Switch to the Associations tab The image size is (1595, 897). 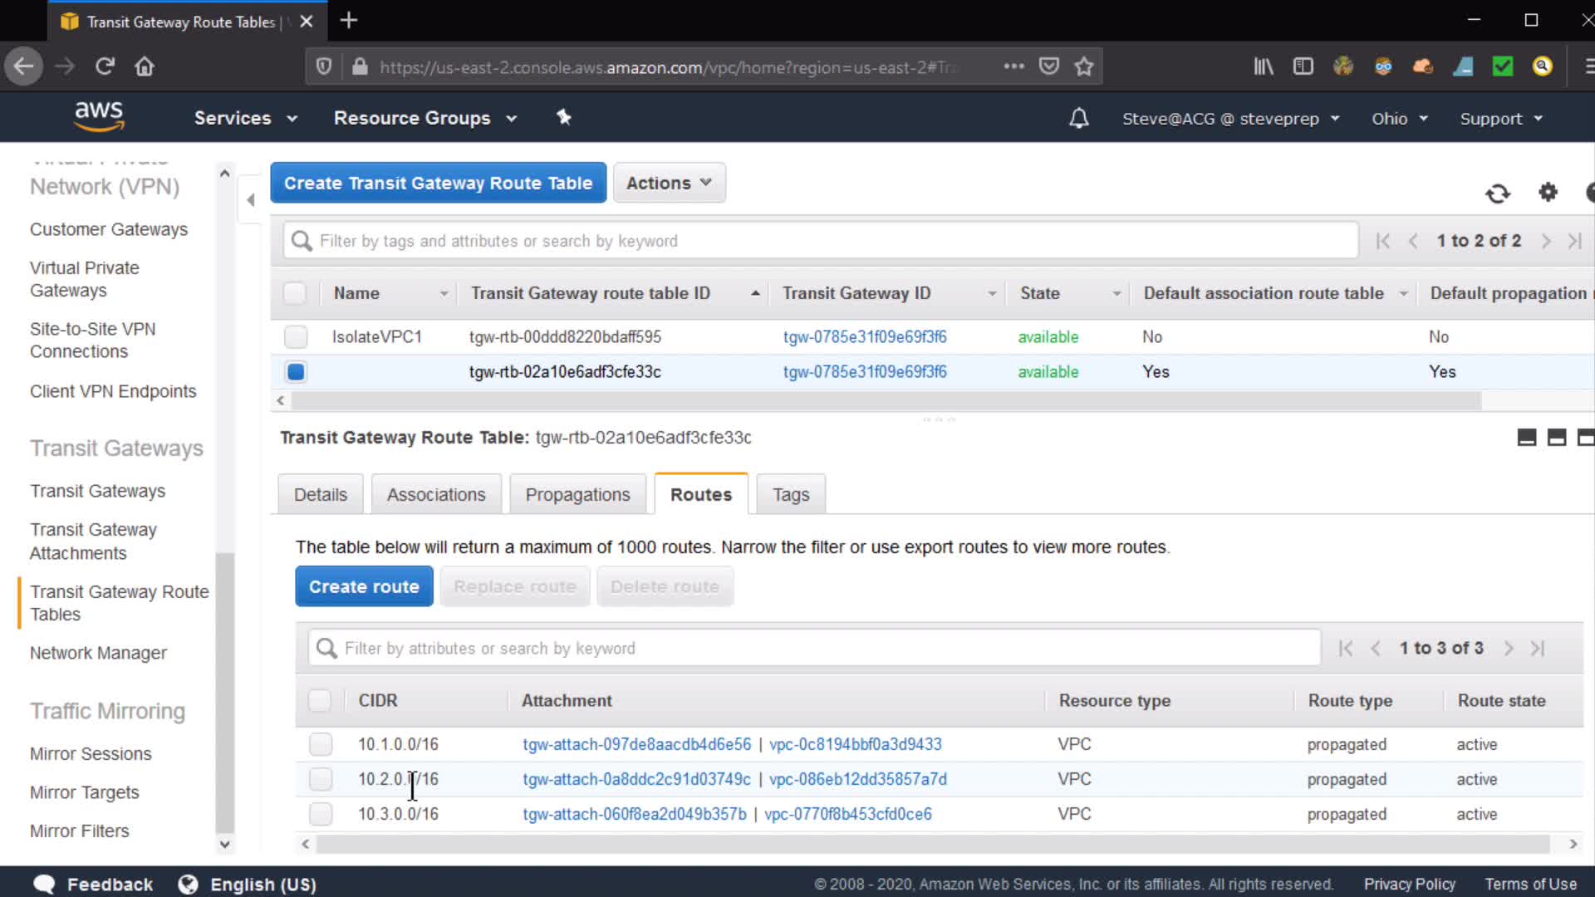[435, 494]
